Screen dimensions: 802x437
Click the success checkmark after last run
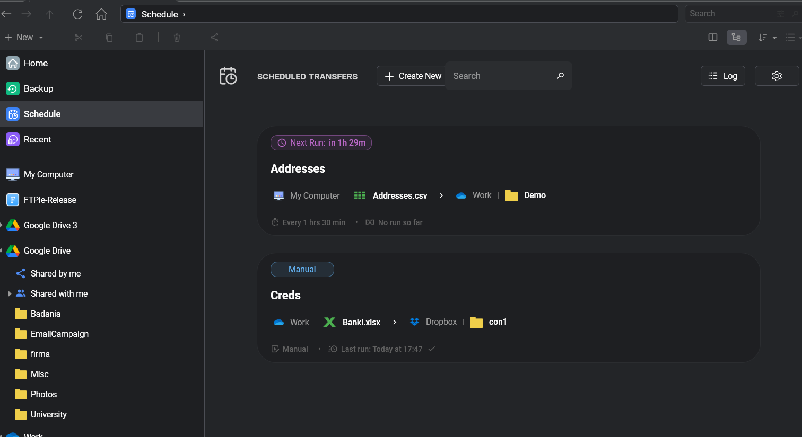coord(432,349)
